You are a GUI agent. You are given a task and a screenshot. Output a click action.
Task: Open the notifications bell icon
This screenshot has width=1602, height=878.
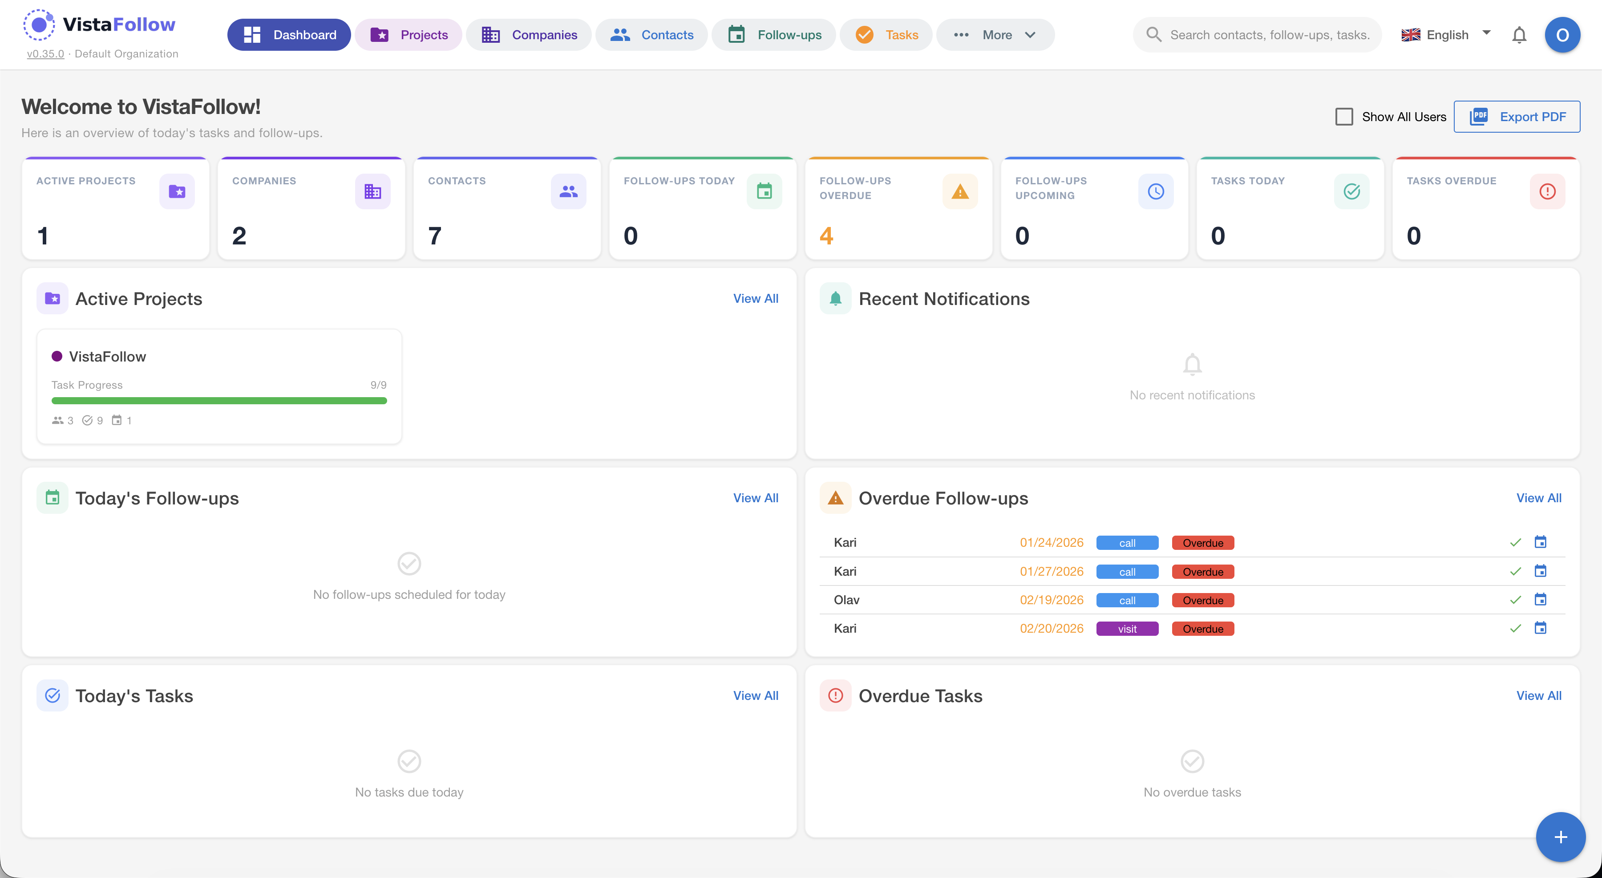click(x=1519, y=35)
